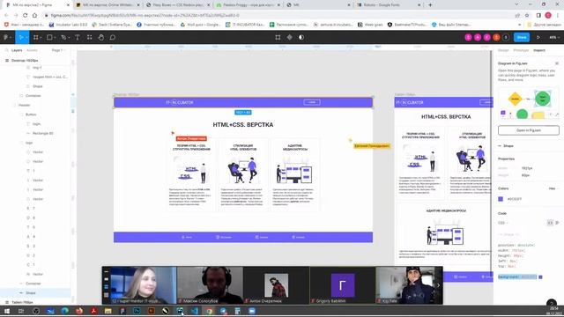Image resolution: width=564 pixels, height=317 pixels.
Task: Click the Present play icon
Action: pyautogui.click(x=538, y=37)
